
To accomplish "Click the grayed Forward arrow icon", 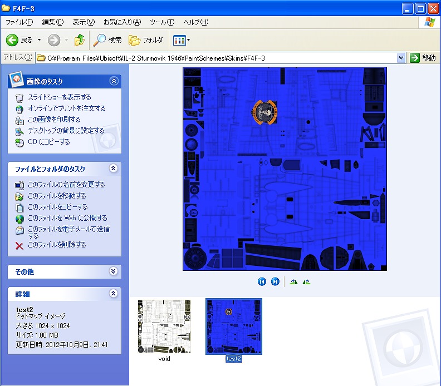I will (53, 40).
